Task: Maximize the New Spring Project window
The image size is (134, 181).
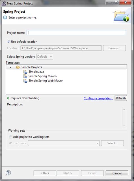Action: pos(116,2)
